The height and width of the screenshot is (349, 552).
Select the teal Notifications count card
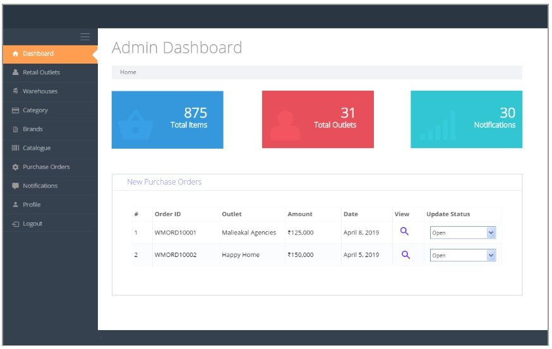coord(466,120)
